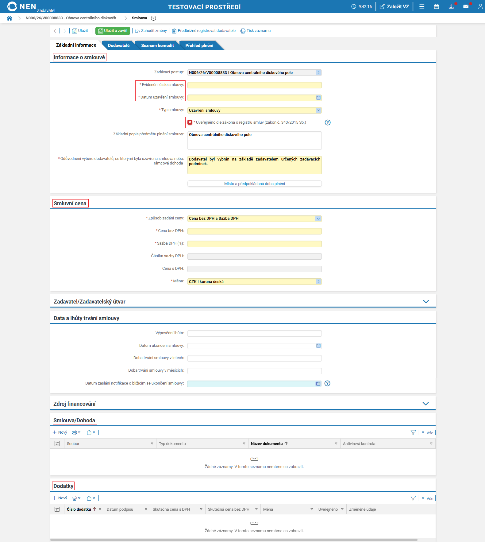
Task: Open Vše filter dropdown in Dodatky
Action: click(427, 498)
